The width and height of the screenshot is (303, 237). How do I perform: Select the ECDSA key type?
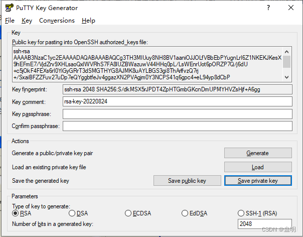tap(138, 213)
